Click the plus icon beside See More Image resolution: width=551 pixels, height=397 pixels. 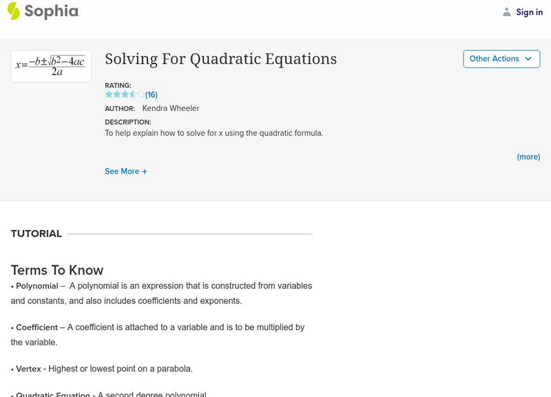145,171
